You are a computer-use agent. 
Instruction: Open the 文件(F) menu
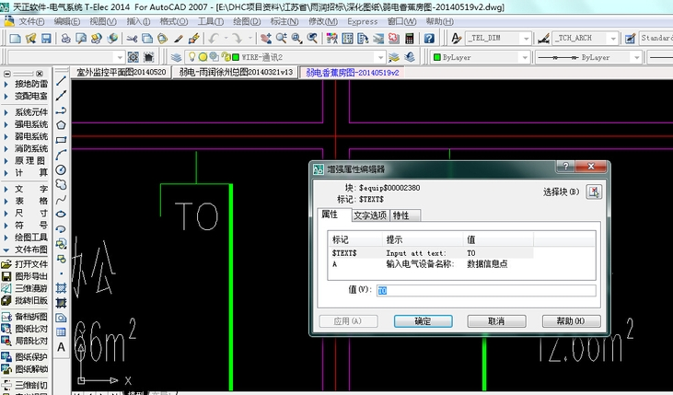coord(31,21)
